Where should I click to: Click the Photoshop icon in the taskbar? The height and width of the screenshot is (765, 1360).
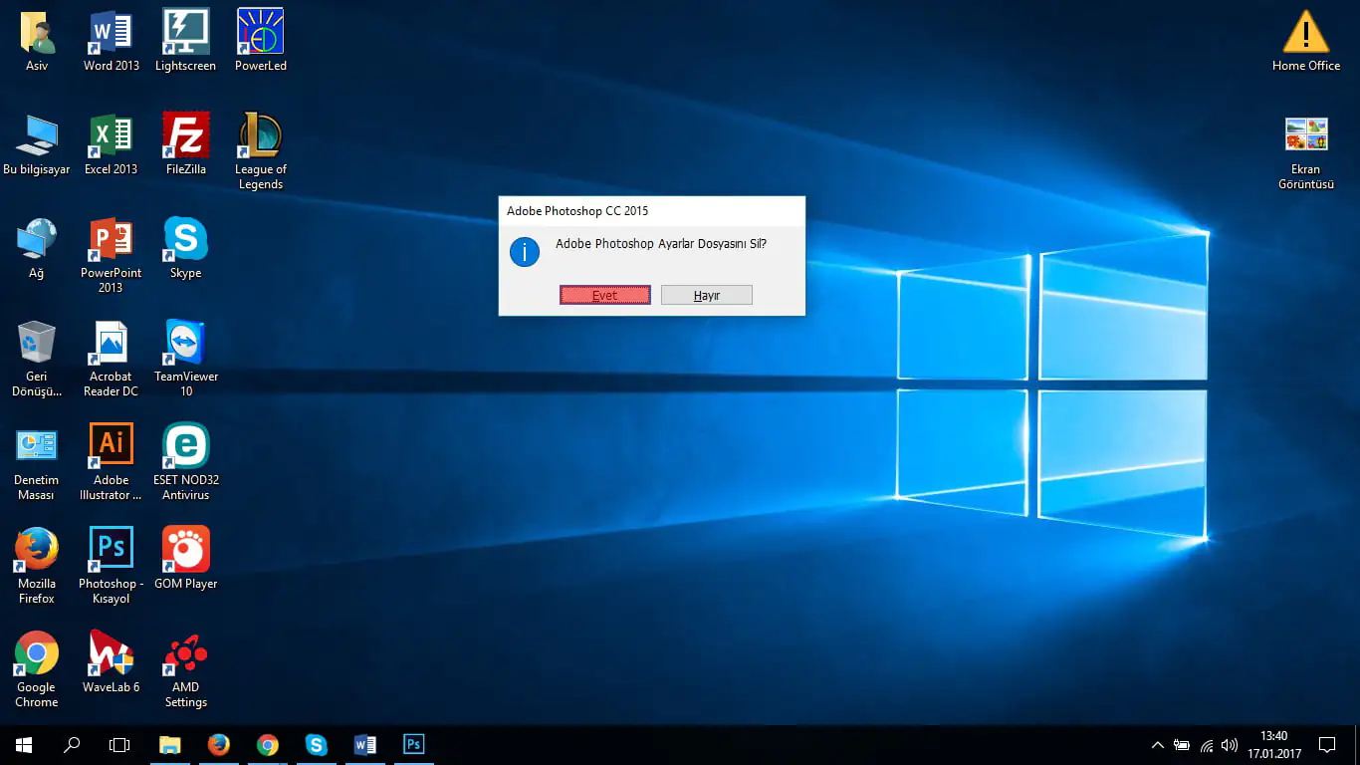coord(413,744)
